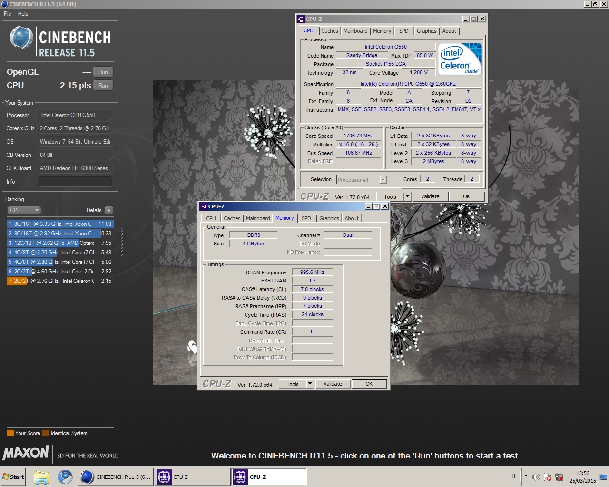Click Tools button in top CPU-Z window
The height and width of the screenshot is (487, 609).
point(390,196)
